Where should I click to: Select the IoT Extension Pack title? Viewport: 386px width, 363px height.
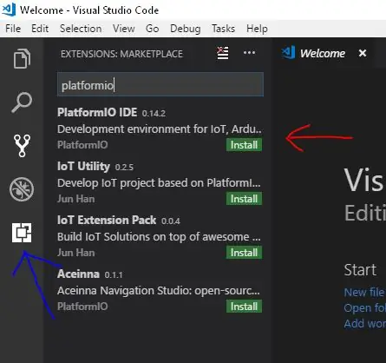[107, 221]
